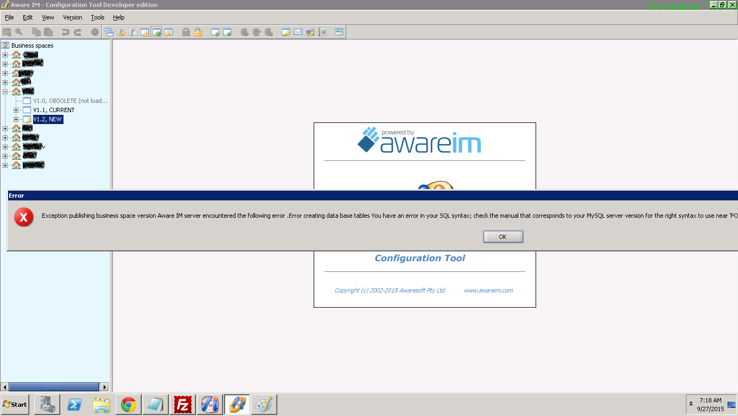Expand the V1.2, NEW node
Screen dimensions: 738x416
coord(16,119)
